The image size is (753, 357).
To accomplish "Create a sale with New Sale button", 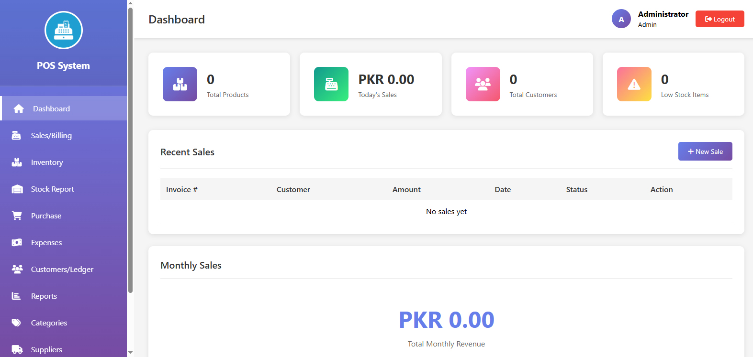I will (705, 151).
